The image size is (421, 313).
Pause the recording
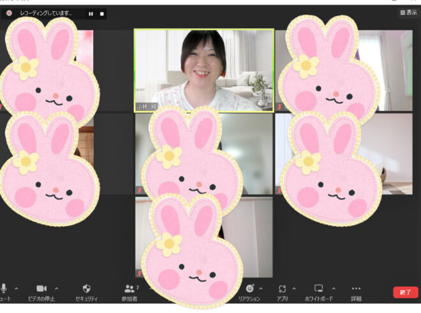point(91,13)
